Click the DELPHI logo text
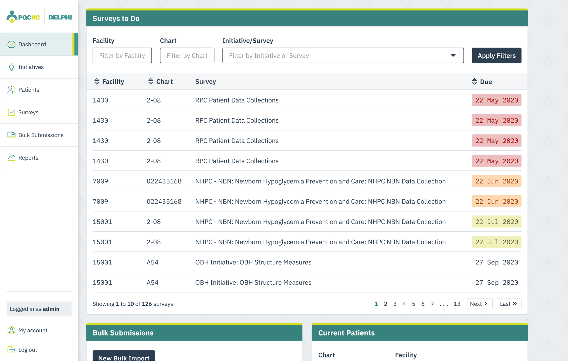This screenshot has height=361, width=568. (x=60, y=17)
